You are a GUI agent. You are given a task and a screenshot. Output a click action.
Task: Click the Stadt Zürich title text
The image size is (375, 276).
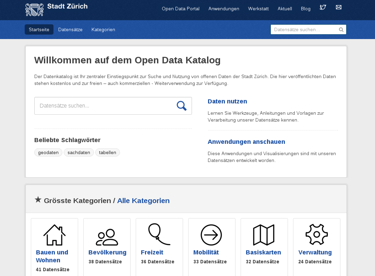[x=68, y=6]
